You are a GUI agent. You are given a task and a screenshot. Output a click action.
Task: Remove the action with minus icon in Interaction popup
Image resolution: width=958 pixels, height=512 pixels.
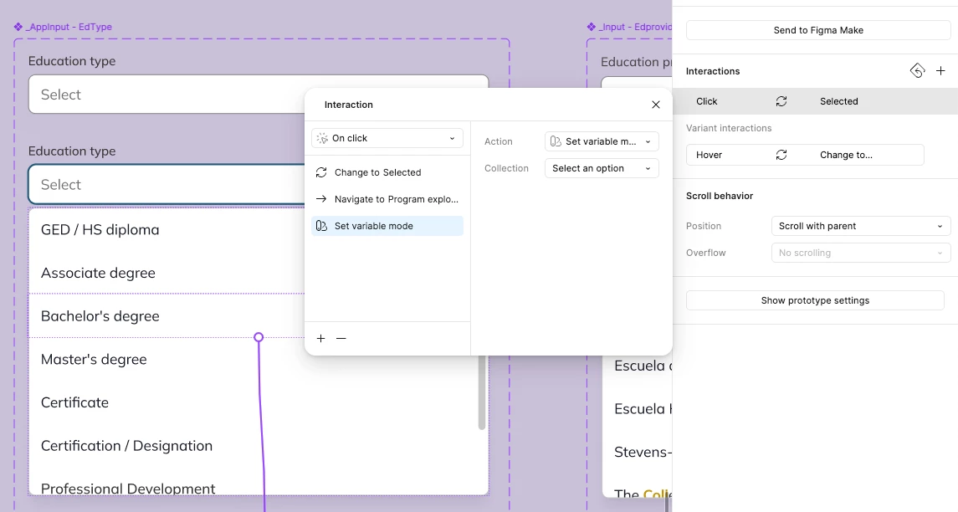coord(341,339)
